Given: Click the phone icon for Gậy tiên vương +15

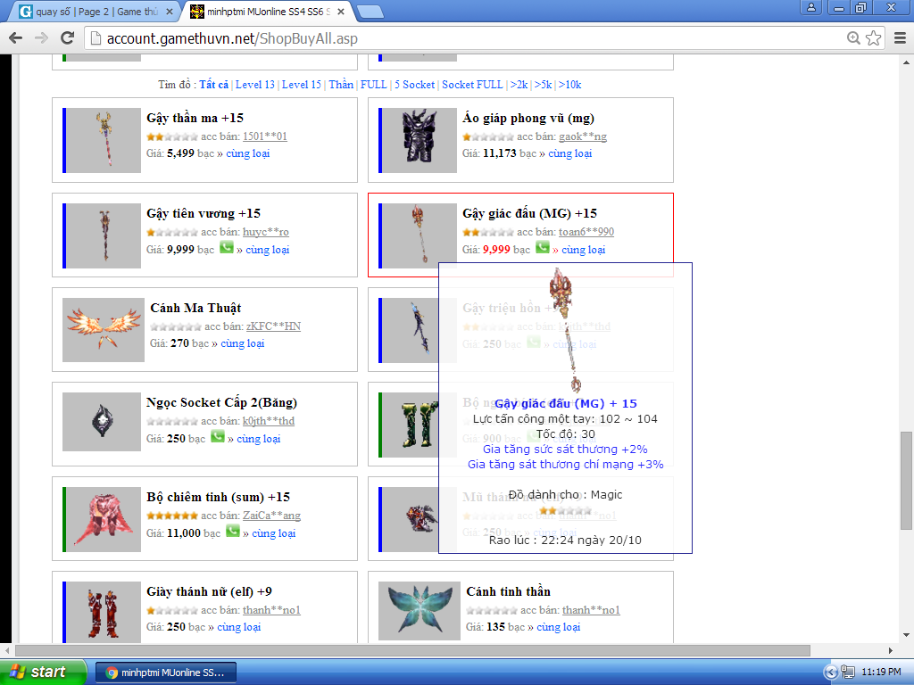Looking at the screenshot, I should (226, 248).
